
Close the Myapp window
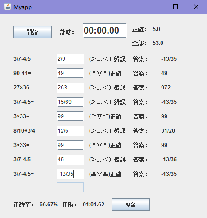click(x=196, y=7)
